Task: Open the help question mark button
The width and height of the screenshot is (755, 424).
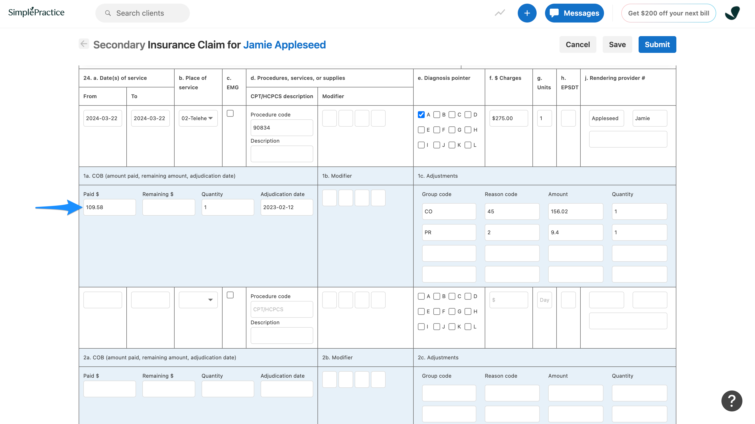Action: point(732,401)
